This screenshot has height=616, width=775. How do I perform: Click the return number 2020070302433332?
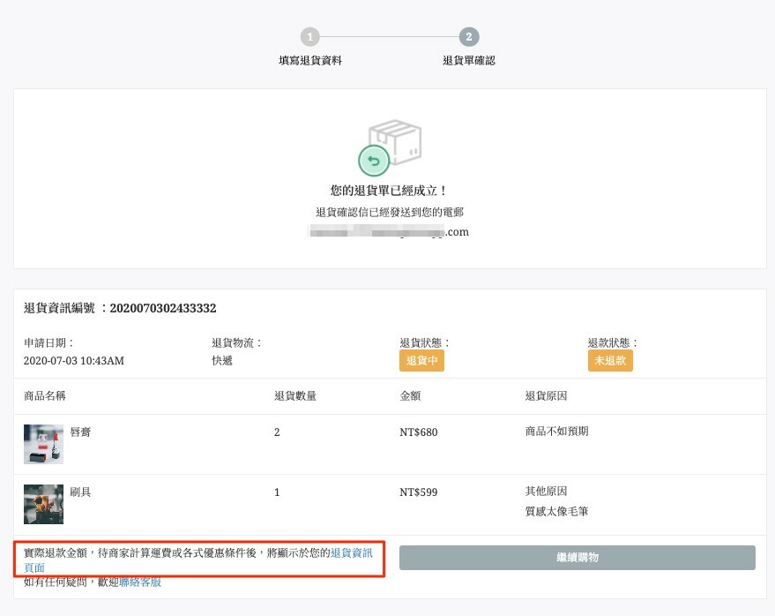163,309
